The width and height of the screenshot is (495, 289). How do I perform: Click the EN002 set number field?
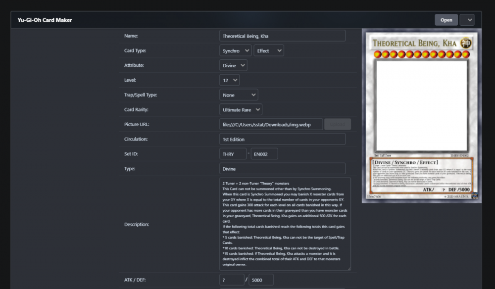(264, 154)
